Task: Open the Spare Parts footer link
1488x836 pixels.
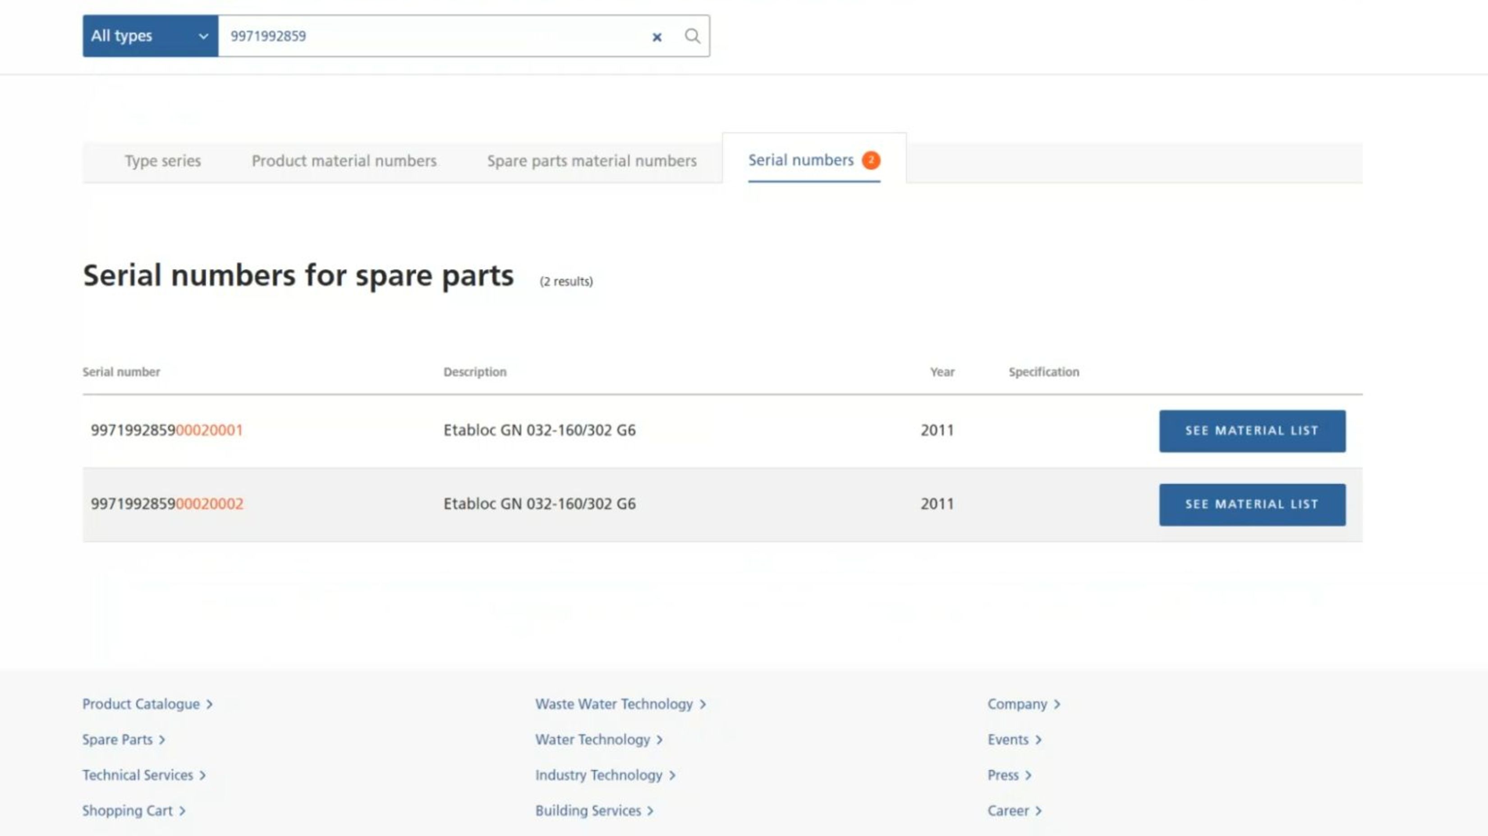Action: click(118, 740)
